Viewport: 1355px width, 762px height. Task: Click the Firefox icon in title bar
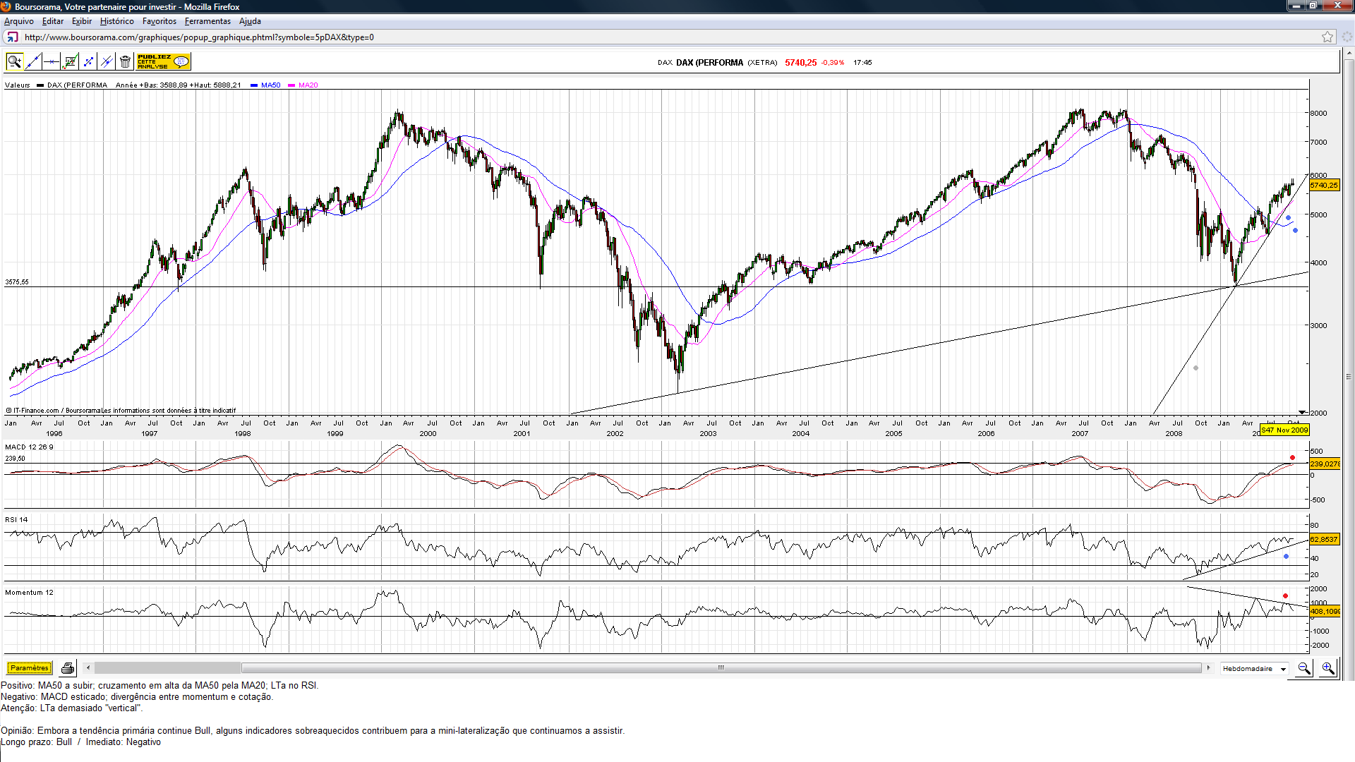(6, 6)
